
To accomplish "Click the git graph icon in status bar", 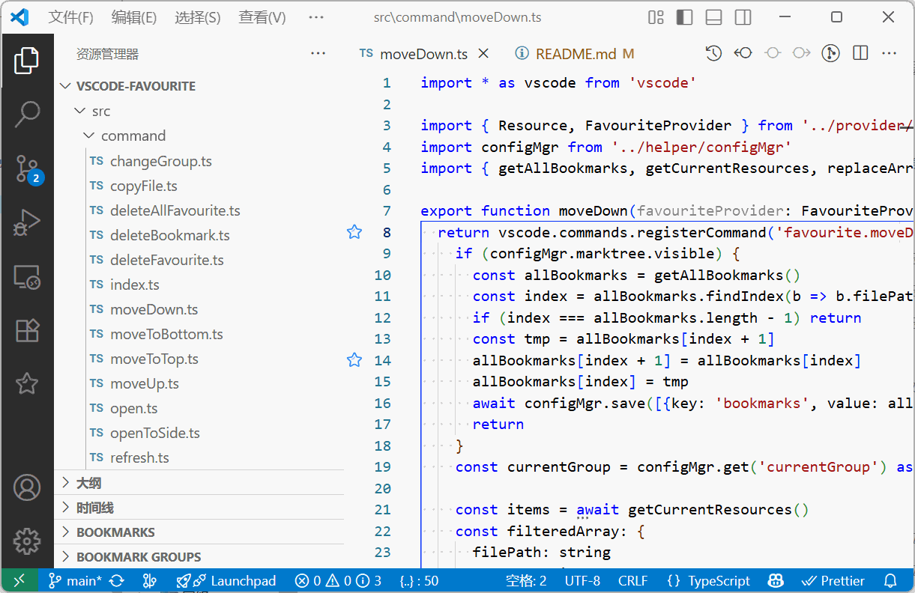I will pyautogui.click(x=149, y=580).
